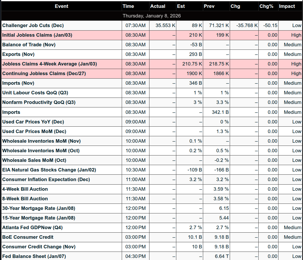
Task: Click the Thursday, January 8, 2026 date row
Action: click(x=151, y=16)
